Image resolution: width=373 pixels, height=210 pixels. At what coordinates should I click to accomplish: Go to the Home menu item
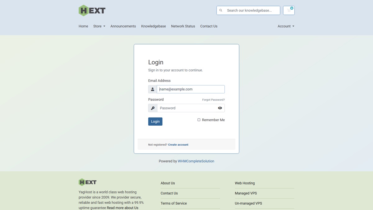click(x=83, y=26)
